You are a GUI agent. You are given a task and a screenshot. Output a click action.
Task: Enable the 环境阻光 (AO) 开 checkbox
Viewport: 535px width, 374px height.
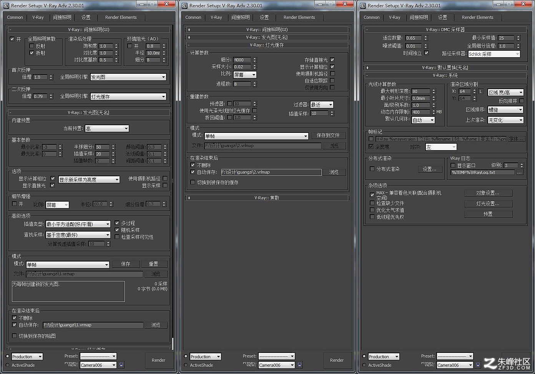click(x=130, y=46)
